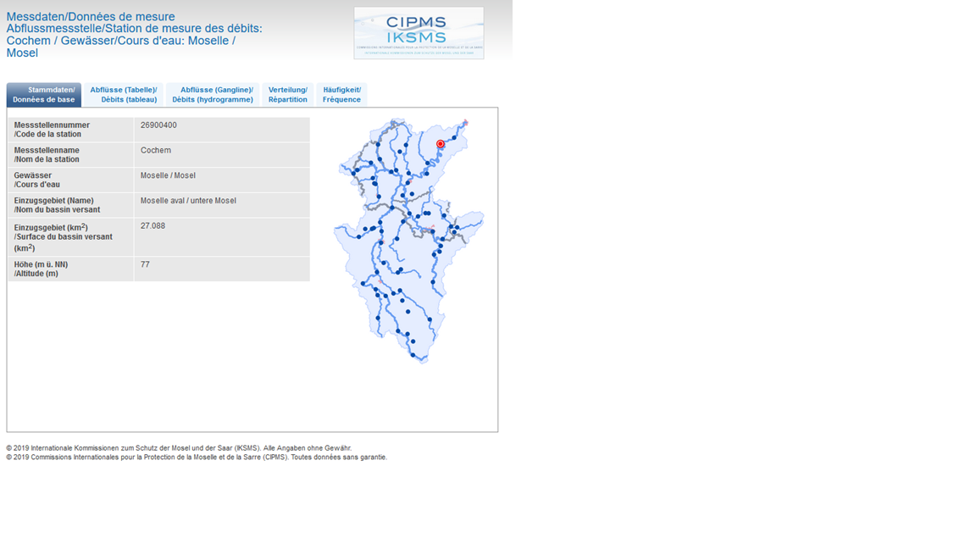Click the German IKSMS copyright line
Viewport: 976px width, 549px height.
coord(179,448)
